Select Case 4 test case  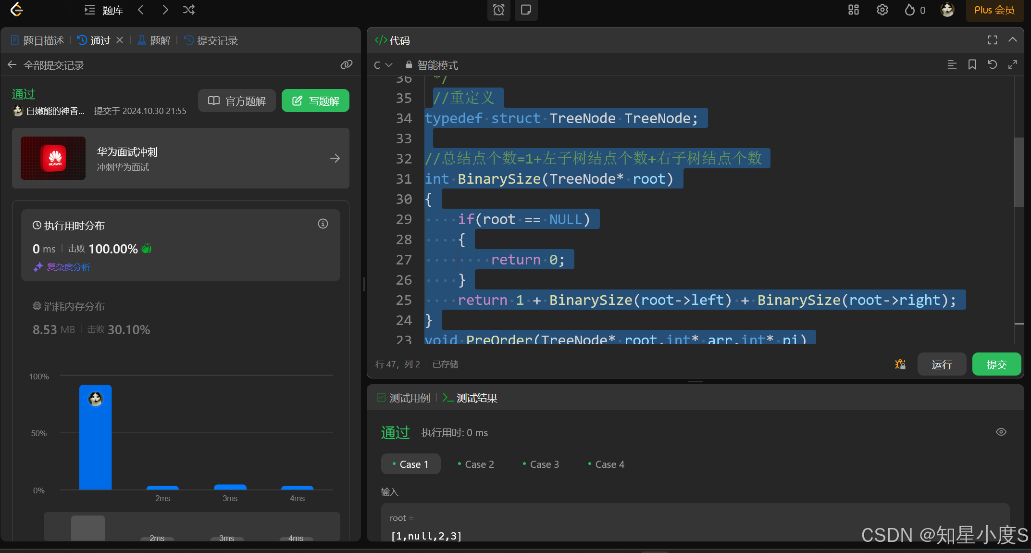(606, 464)
